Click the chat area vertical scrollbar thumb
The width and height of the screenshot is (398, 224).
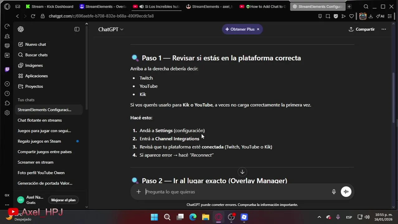point(393,97)
